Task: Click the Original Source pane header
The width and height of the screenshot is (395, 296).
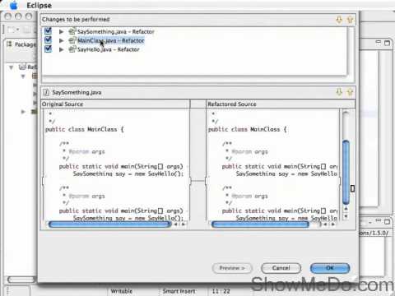Action: coord(115,104)
